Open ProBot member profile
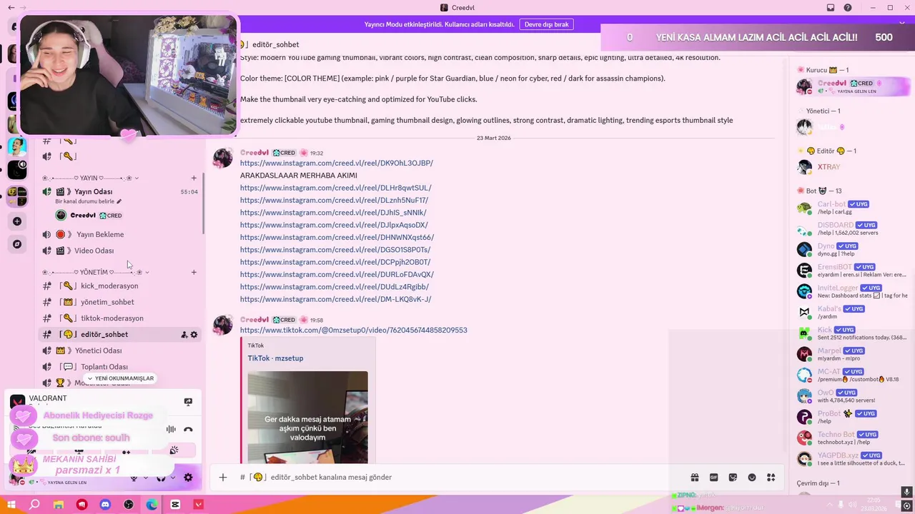The image size is (915, 514). coord(852,417)
